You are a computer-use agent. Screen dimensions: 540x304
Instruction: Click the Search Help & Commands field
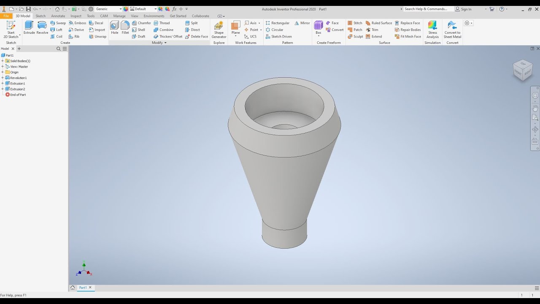click(428, 9)
